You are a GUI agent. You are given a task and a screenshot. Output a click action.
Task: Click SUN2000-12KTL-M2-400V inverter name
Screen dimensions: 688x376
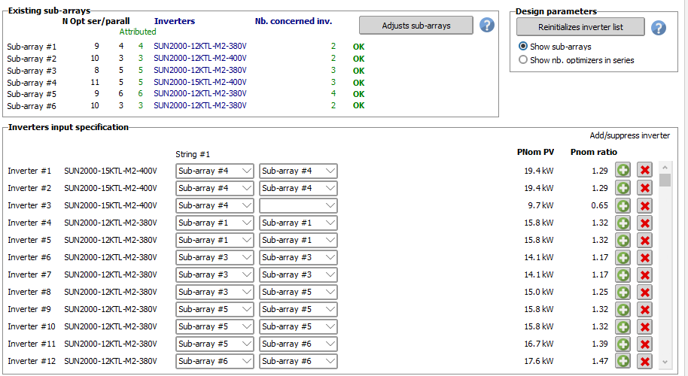[x=200, y=58]
